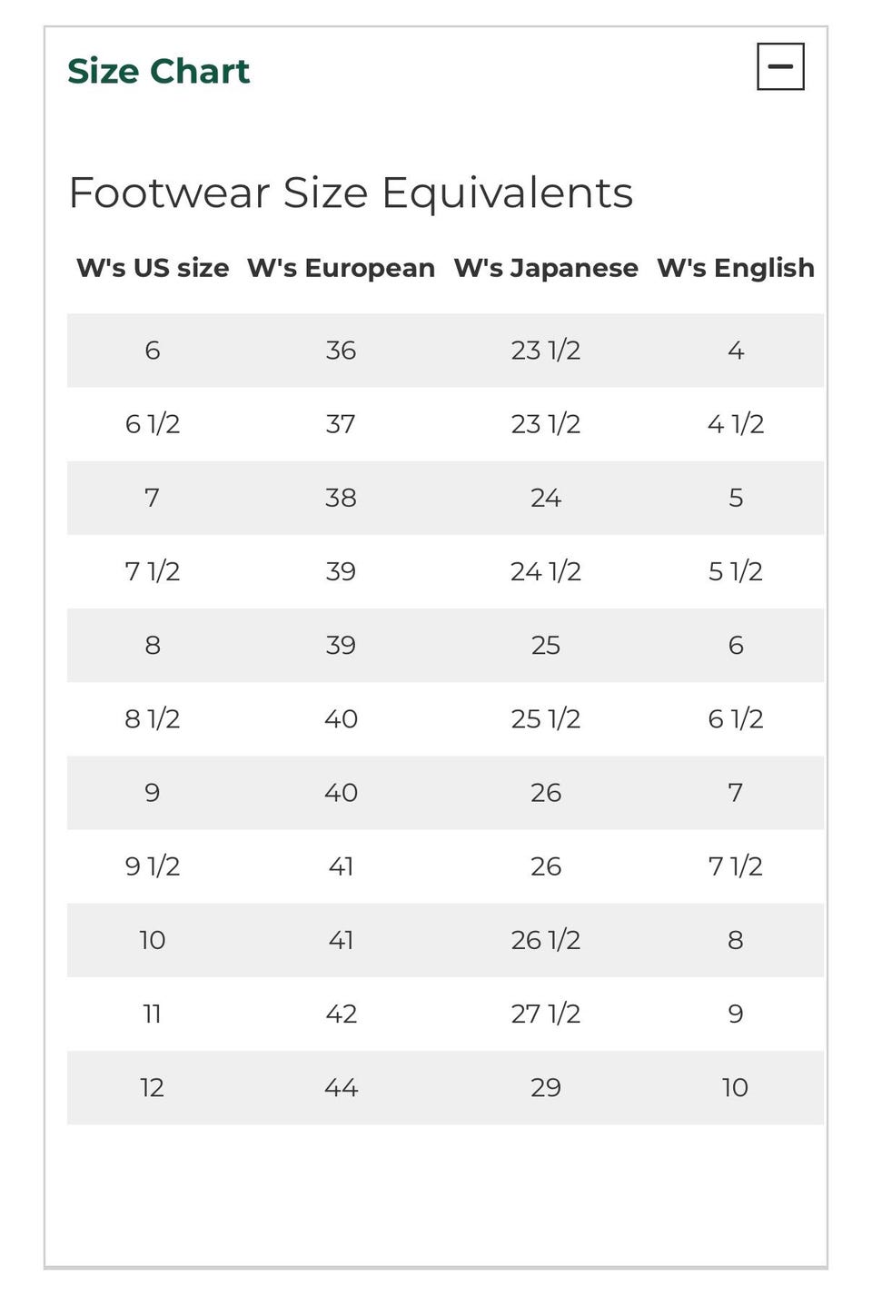The height and width of the screenshot is (1296, 872).
Task: Click US size 8 1/2 cell
Action: pos(153,718)
